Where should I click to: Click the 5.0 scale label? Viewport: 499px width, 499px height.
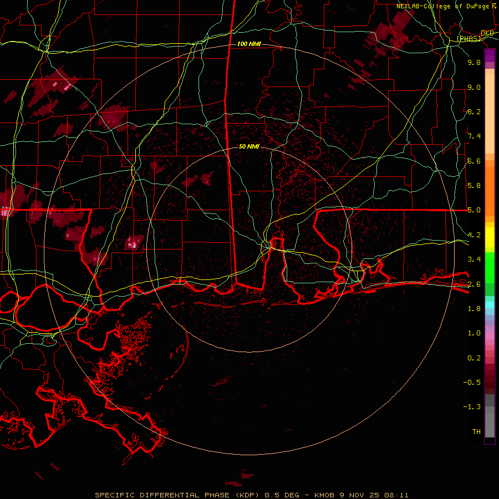click(x=474, y=210)
